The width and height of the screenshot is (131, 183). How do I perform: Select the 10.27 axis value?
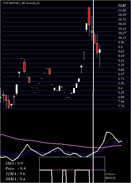(x=122, y=33)
